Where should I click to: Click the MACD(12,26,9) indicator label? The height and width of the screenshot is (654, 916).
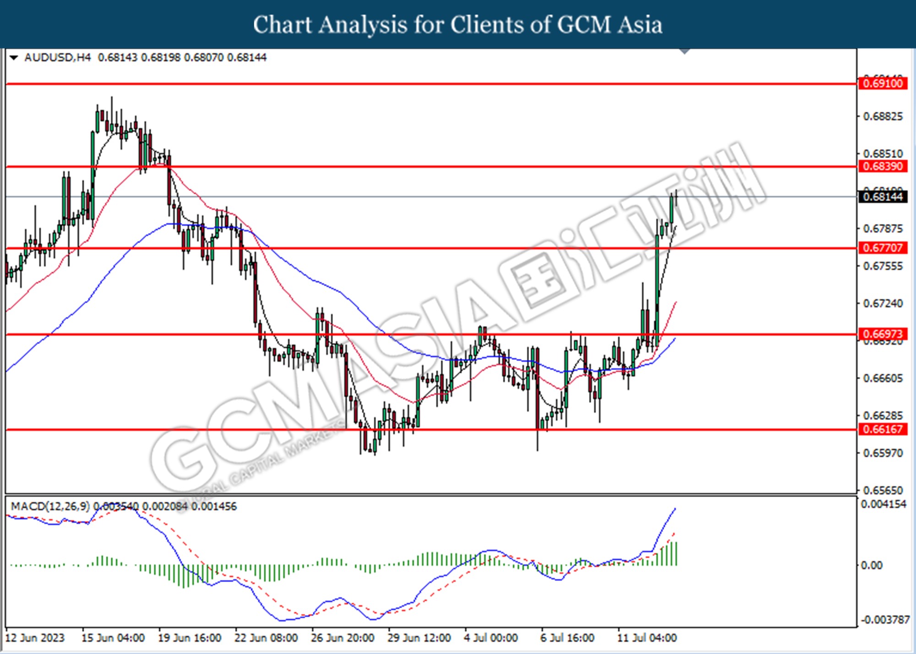point(50,507)
